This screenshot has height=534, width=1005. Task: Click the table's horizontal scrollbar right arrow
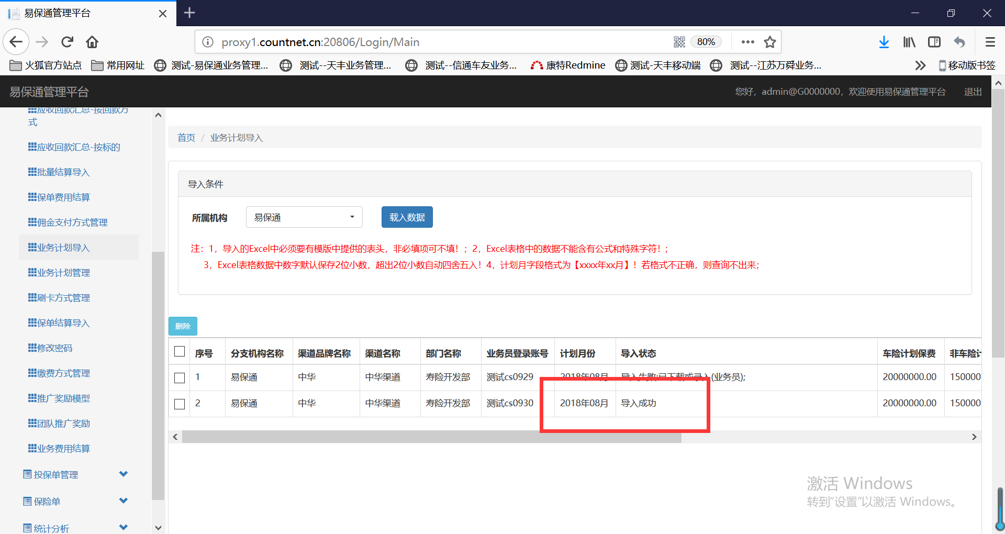[974, 437]
